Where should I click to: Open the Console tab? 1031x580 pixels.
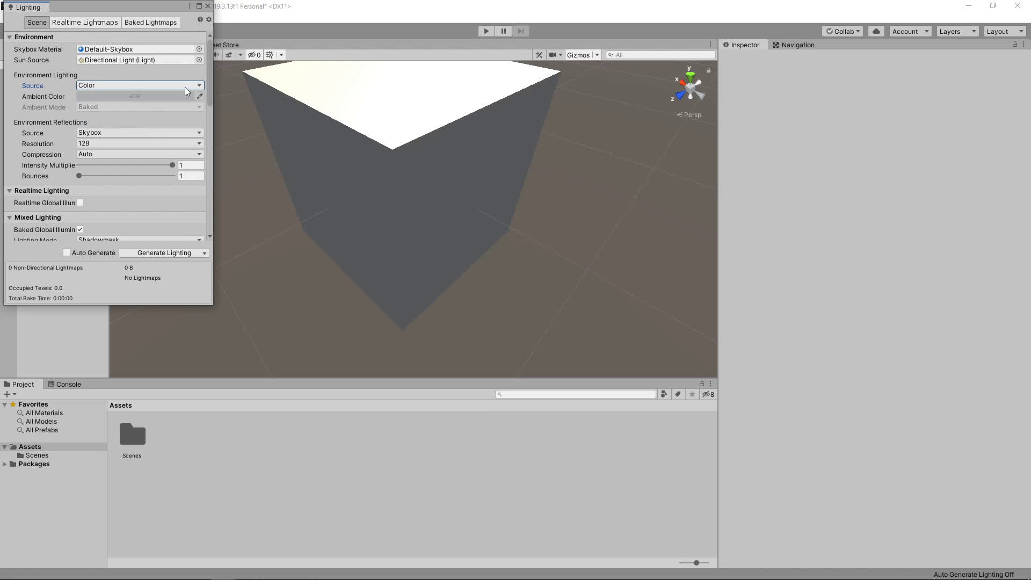pos(64,384)
